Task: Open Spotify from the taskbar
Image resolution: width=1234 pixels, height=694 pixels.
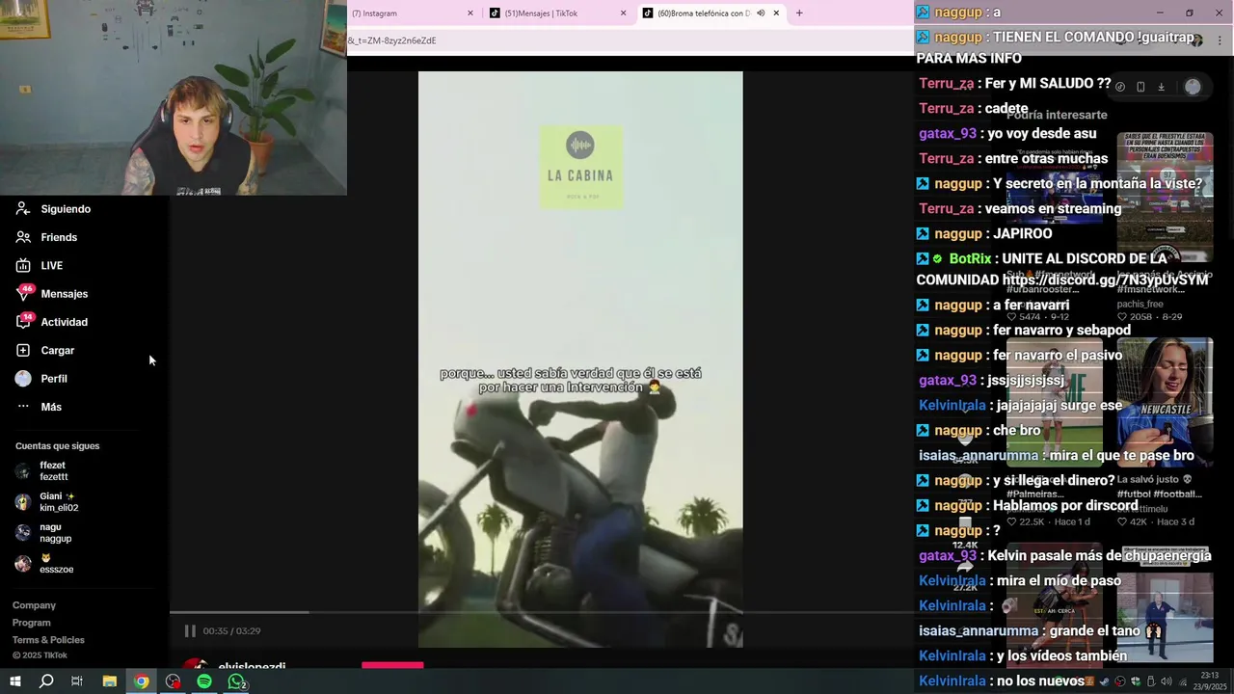Action: pyautogui.click(x=204, y=681)
